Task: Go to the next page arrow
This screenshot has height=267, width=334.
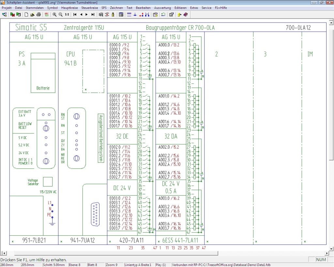Action: [87, 14]
